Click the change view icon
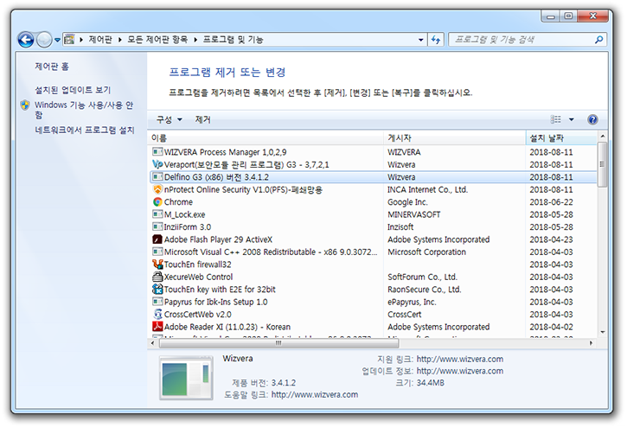This screenshot has width=627, height=427. (x=555, y=119)
